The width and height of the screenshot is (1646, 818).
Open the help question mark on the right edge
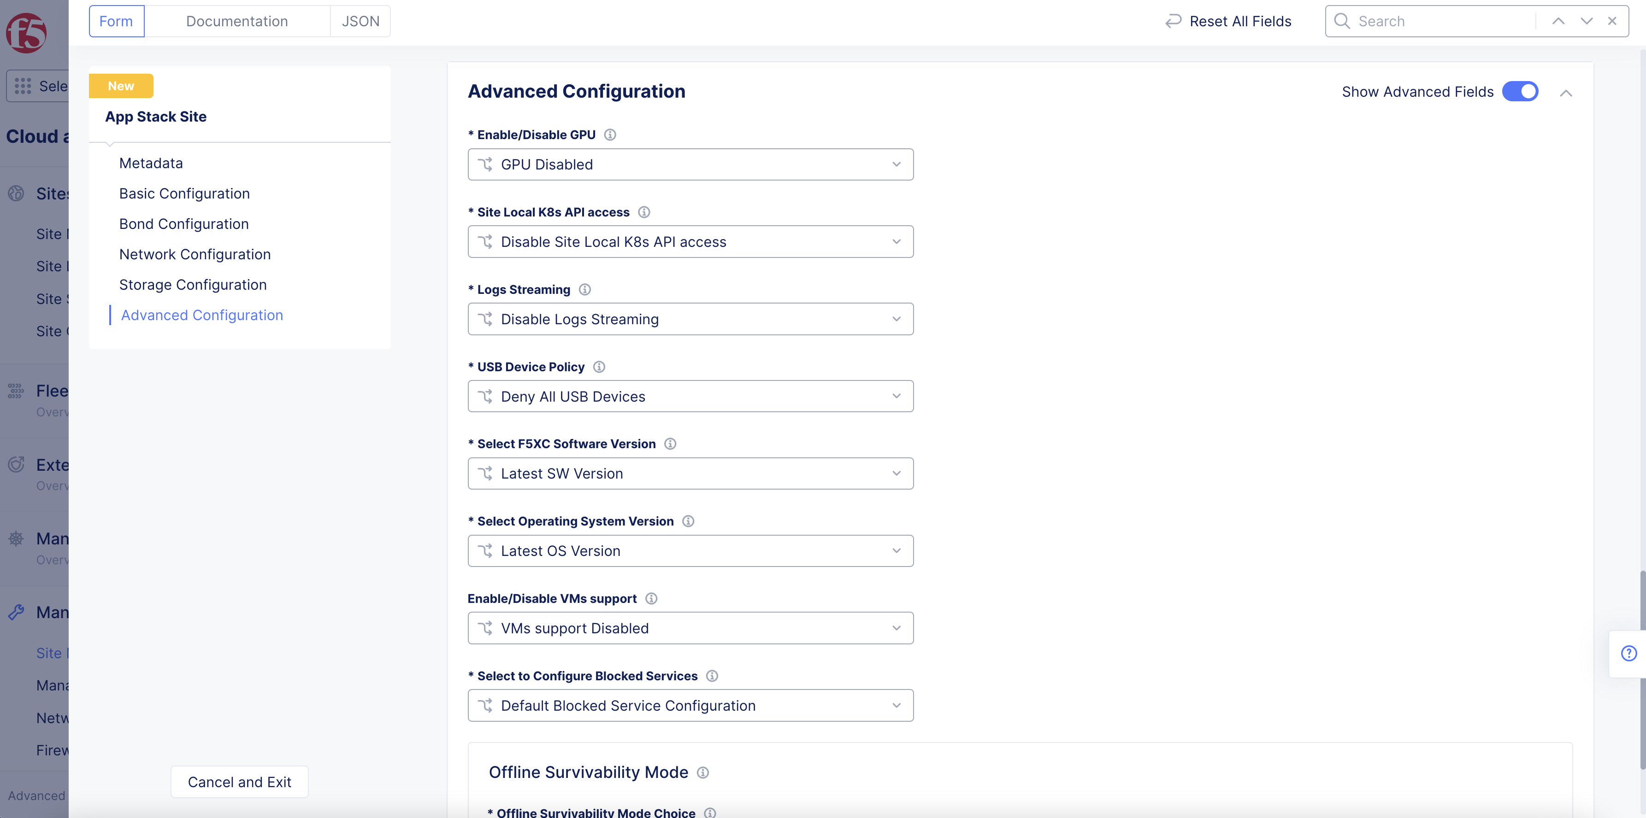(x=1628, y=653)
